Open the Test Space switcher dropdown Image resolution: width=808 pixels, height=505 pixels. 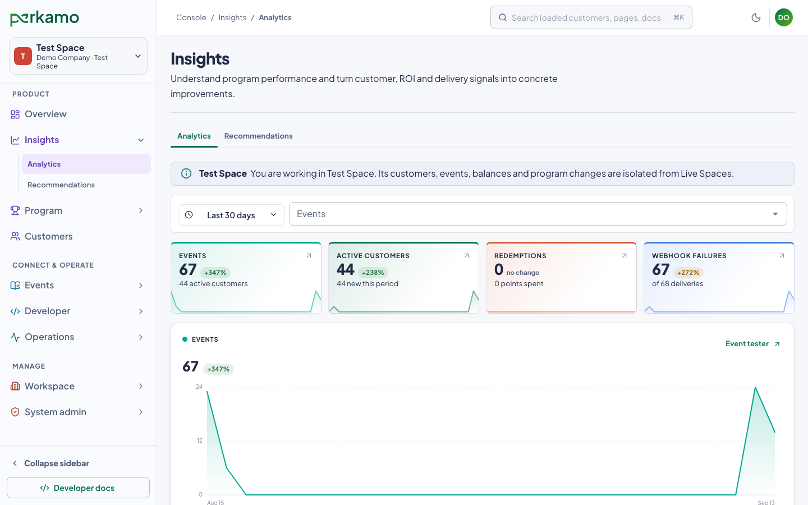coord(78,56)
